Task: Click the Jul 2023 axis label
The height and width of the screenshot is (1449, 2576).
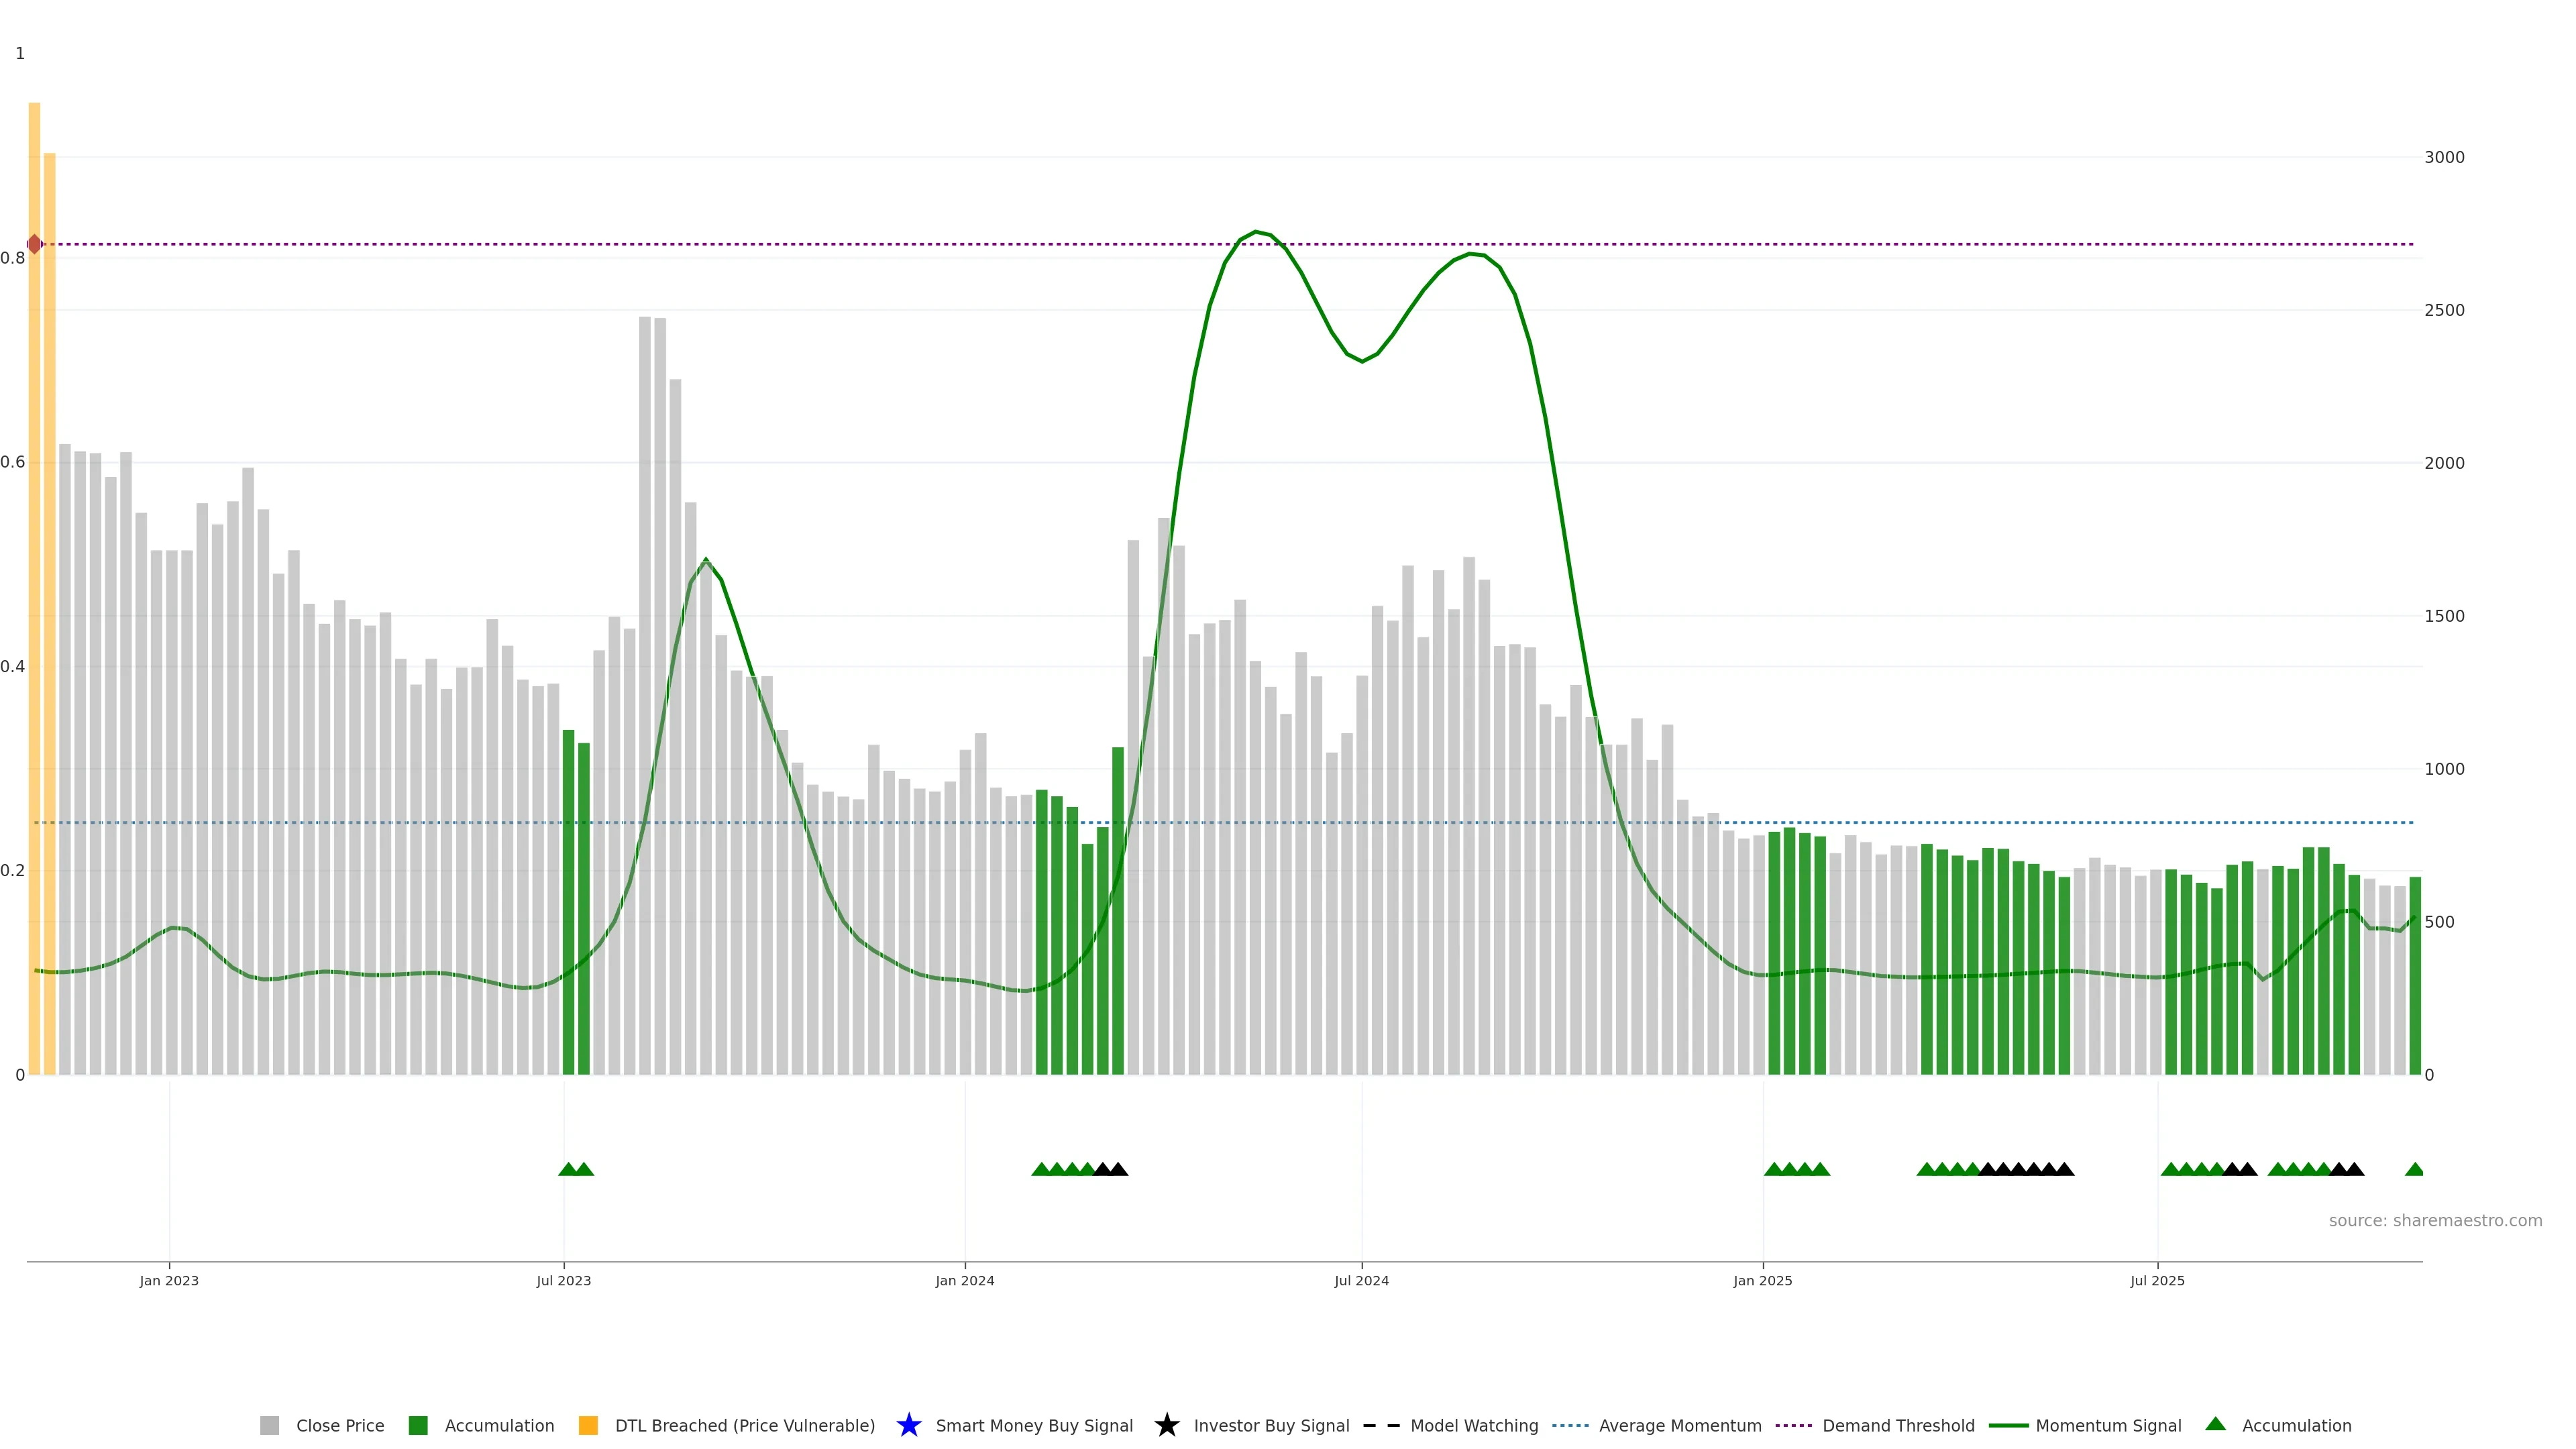Action: (563, 1280)
